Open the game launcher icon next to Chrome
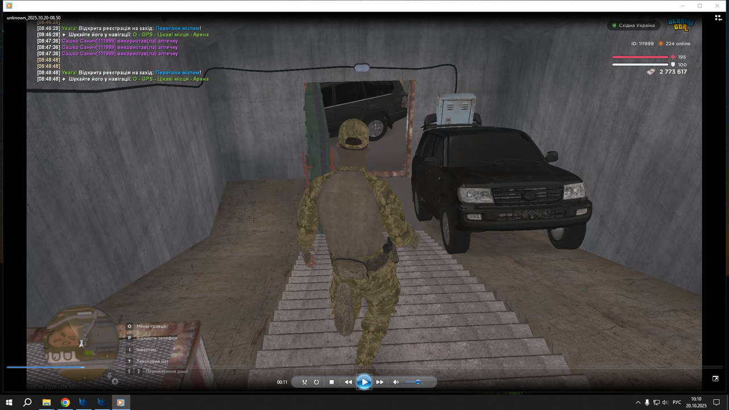This screenshot has width=729, height=410. pyautogui.click(x=83, y=403)
